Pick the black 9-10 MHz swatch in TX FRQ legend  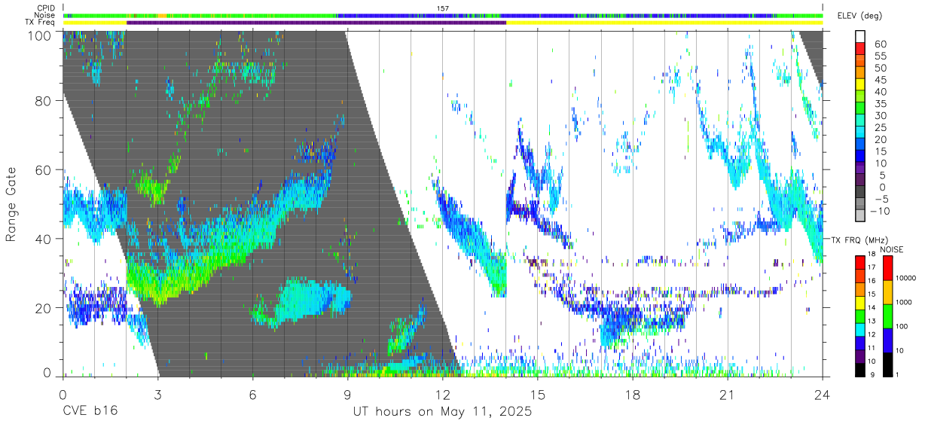(x=860, y=369)
